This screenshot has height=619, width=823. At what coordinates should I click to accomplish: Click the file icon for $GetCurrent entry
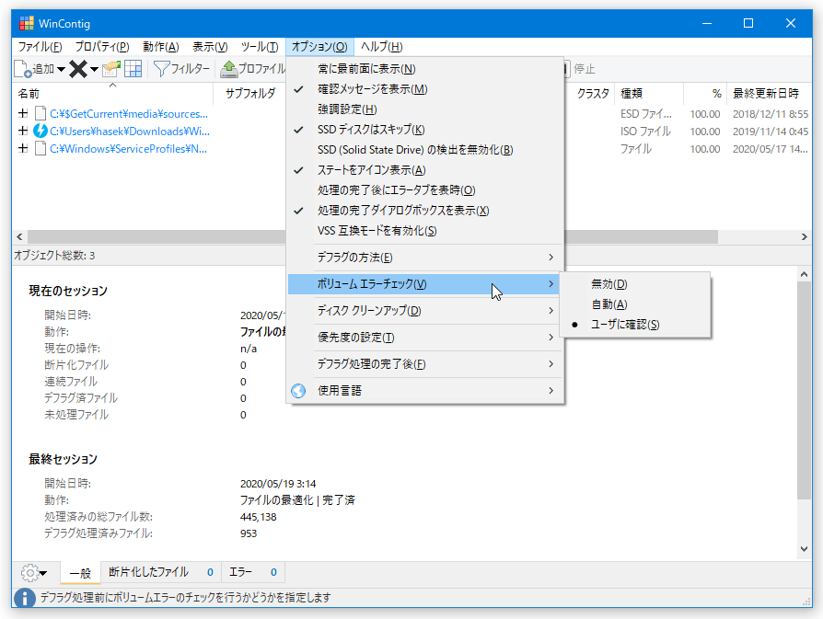(41, 113)
